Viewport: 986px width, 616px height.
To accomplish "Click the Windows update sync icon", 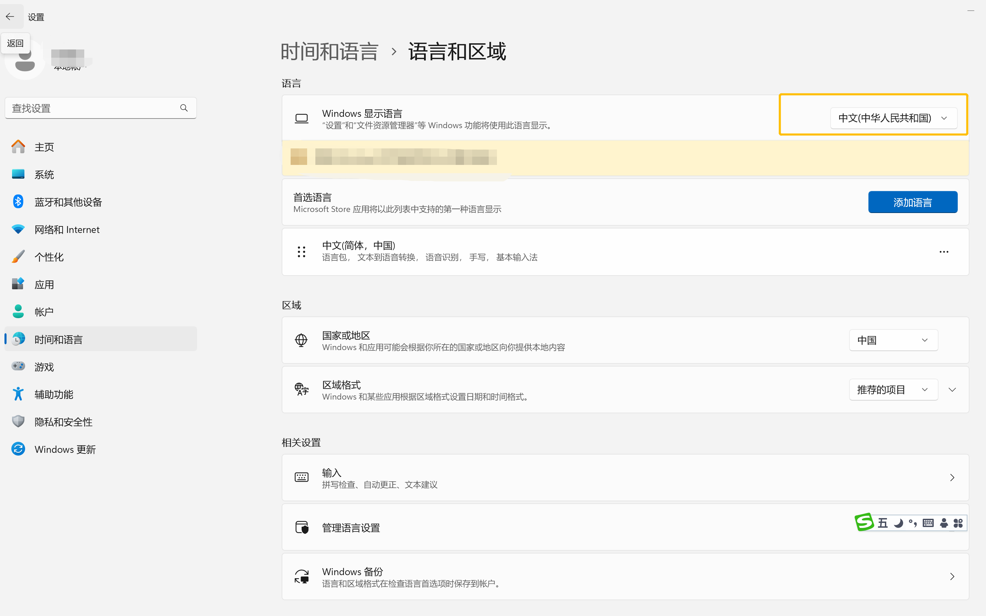I will pos(18,449).
